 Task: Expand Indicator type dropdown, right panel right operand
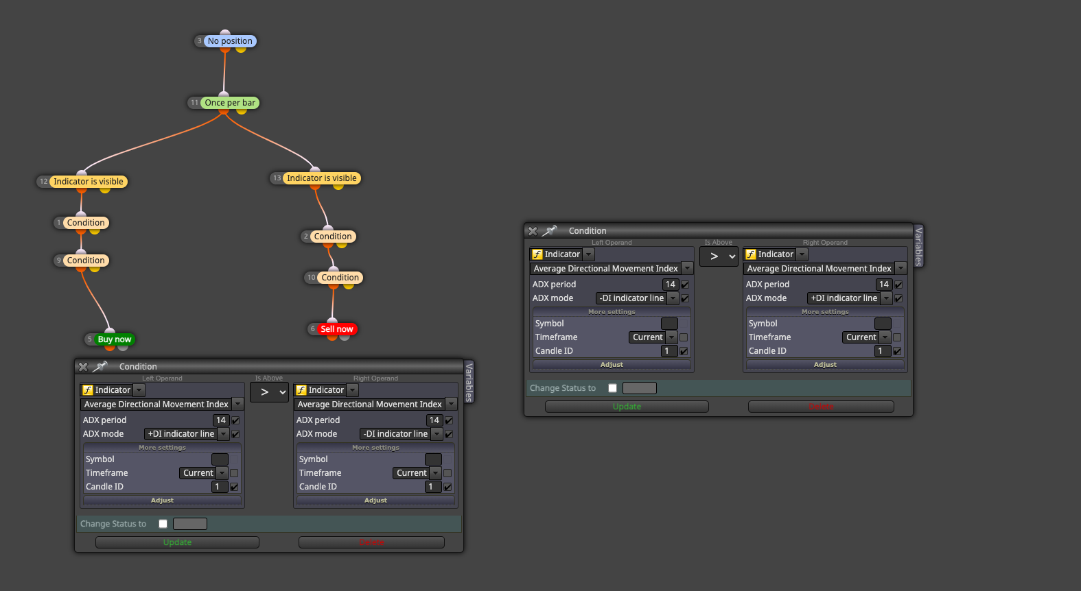pyautogui.click(x=802, y=254)
